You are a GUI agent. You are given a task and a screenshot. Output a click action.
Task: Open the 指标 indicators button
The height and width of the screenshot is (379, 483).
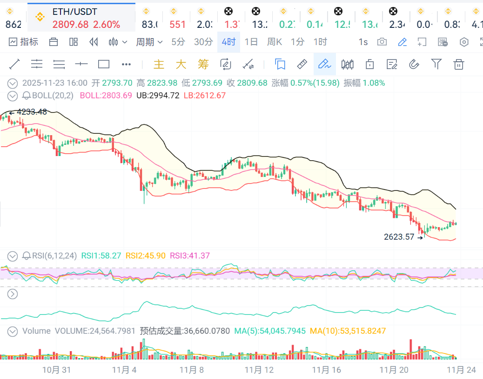pos(24,42)
